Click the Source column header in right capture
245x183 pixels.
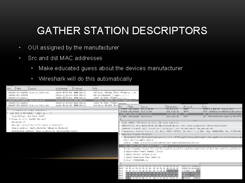(153, 107)
